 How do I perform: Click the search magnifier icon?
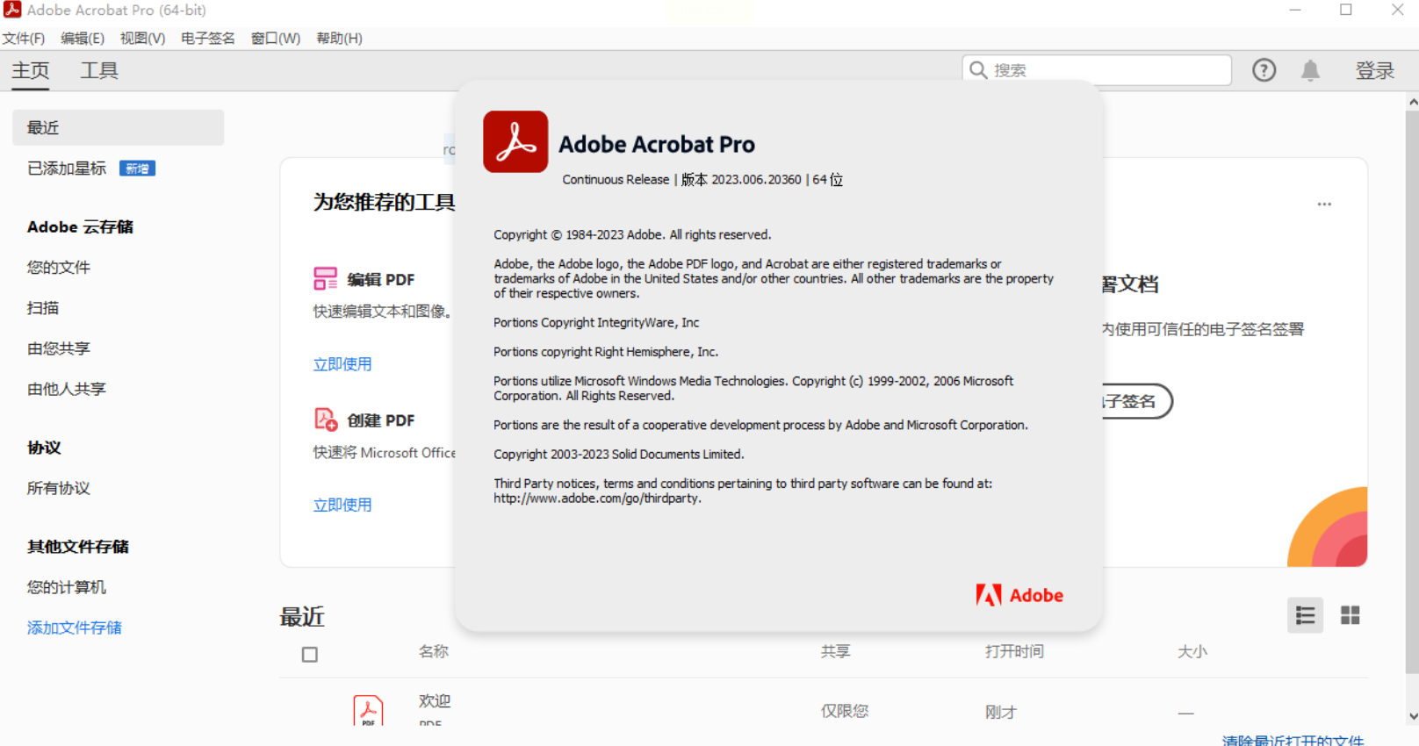[978, 70]
